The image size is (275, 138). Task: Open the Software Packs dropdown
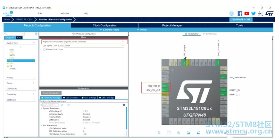coord(110,30)
